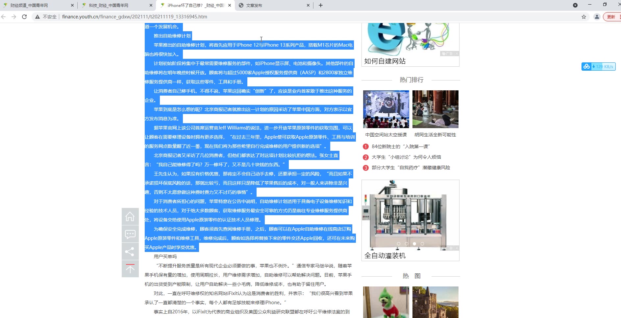Click the red number 2 ranking badge
Image resolution: width=621 pixels, height=318 pixels.
(366, 157)
